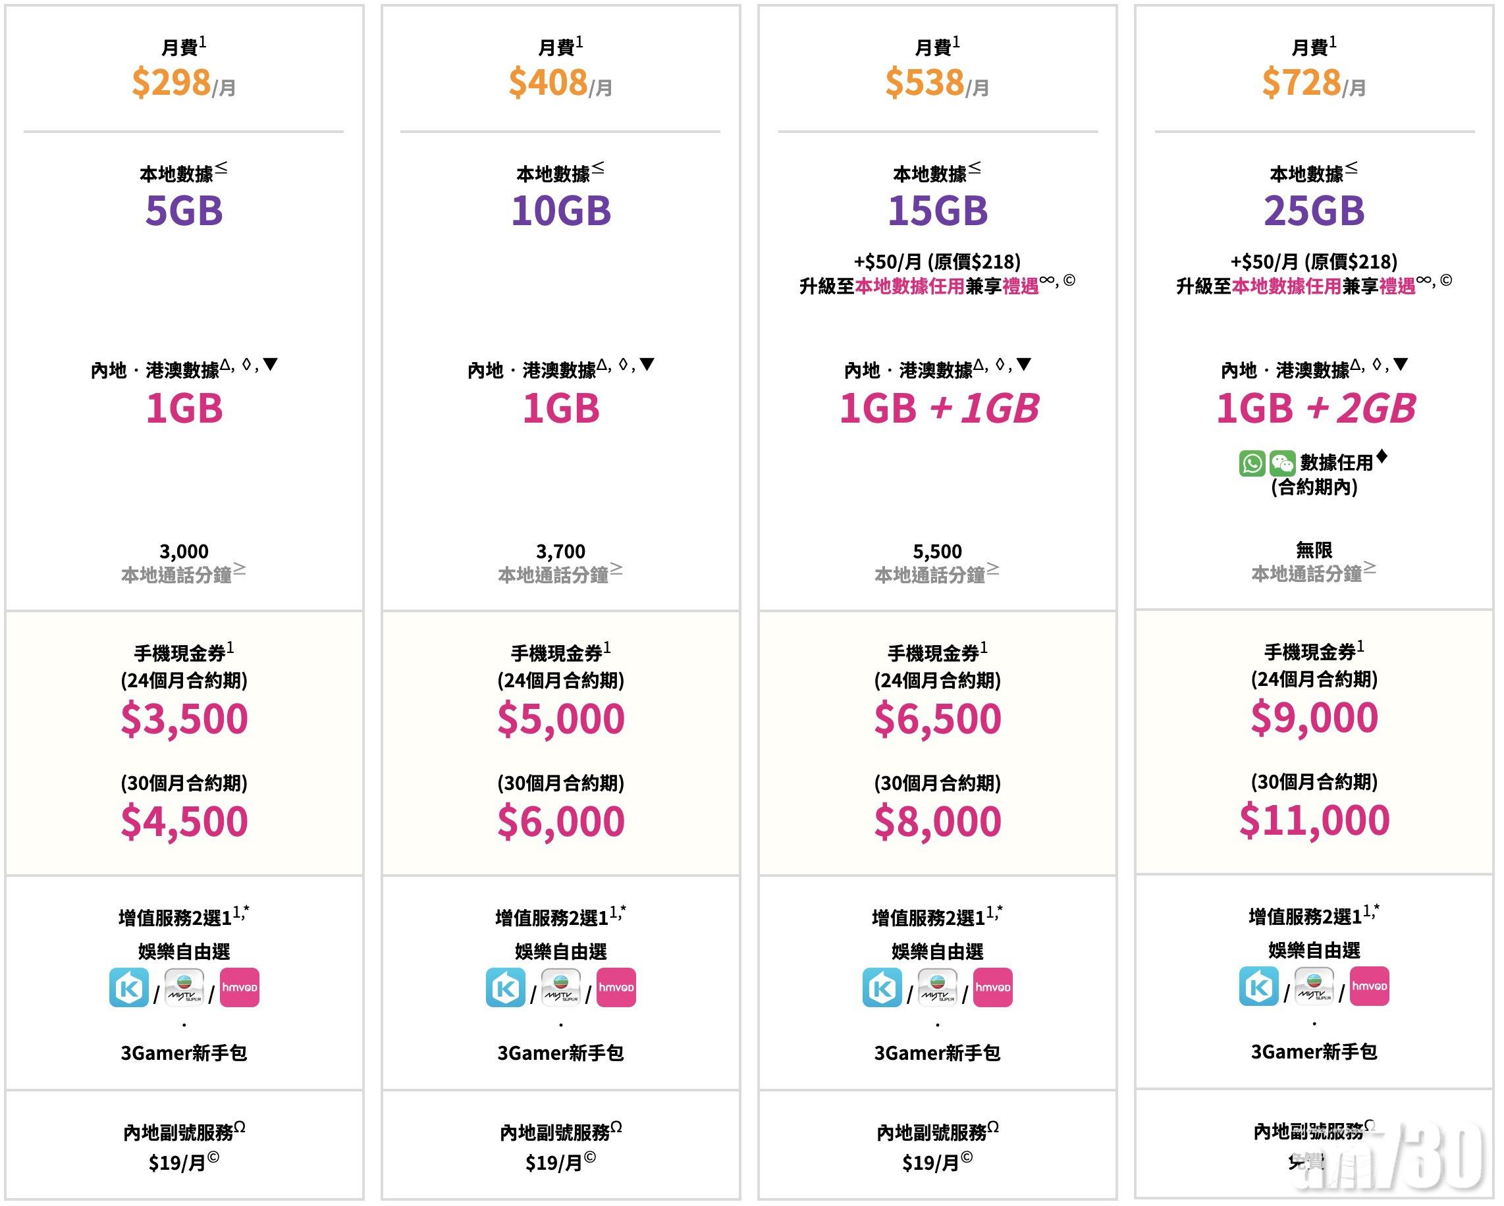Select the KKBOX icon under the $408 plan

pos(506,987)
